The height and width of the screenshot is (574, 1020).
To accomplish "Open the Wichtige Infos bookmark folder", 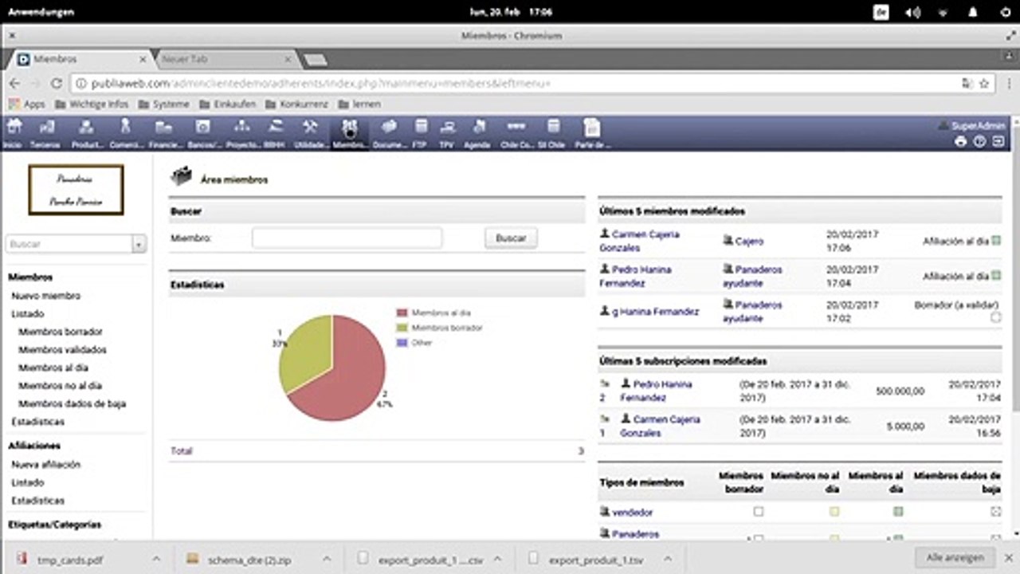I will coord(92,104).
